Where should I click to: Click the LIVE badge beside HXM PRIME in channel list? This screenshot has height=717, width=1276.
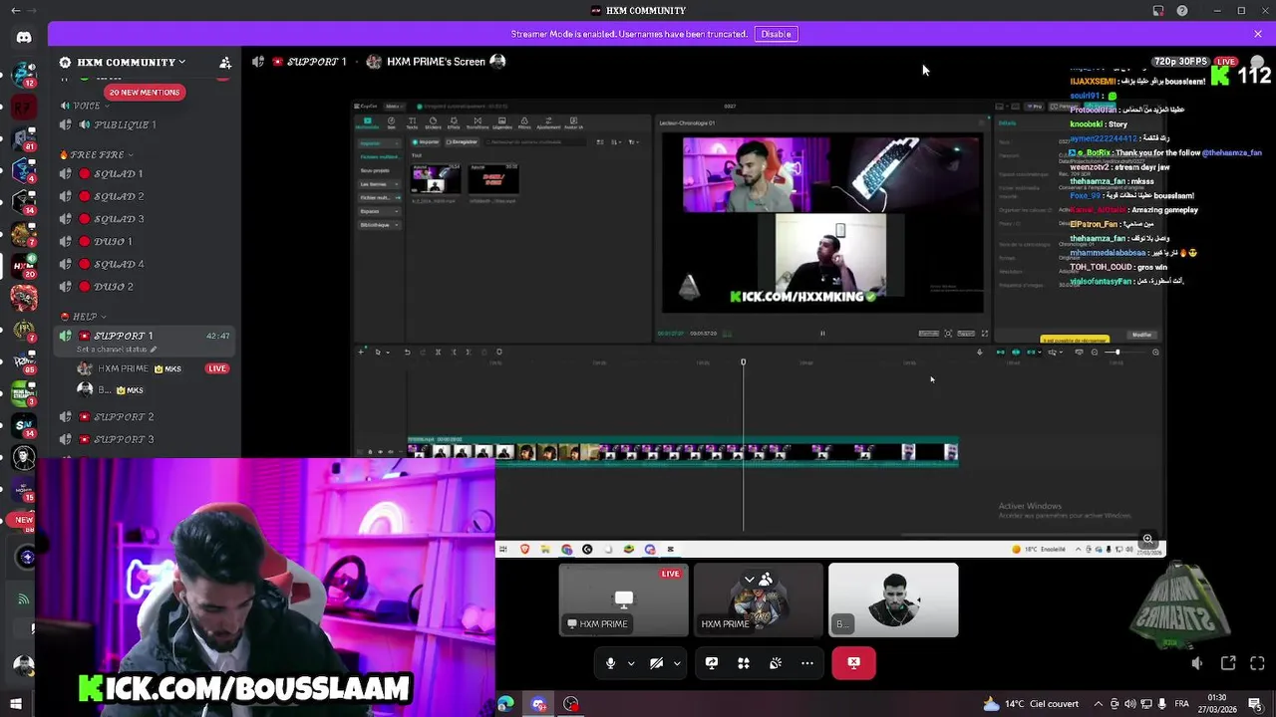coord(217,368)
